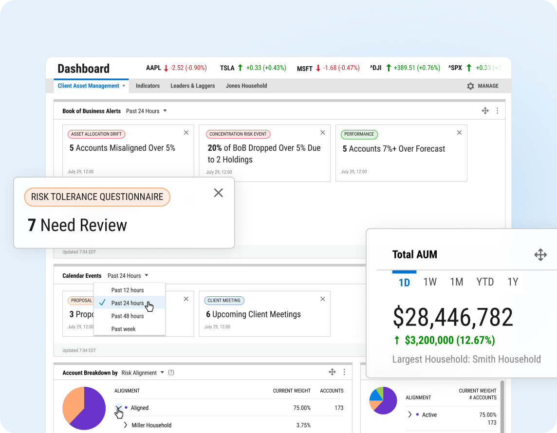Collapse the Aligned row

(118, 407)
